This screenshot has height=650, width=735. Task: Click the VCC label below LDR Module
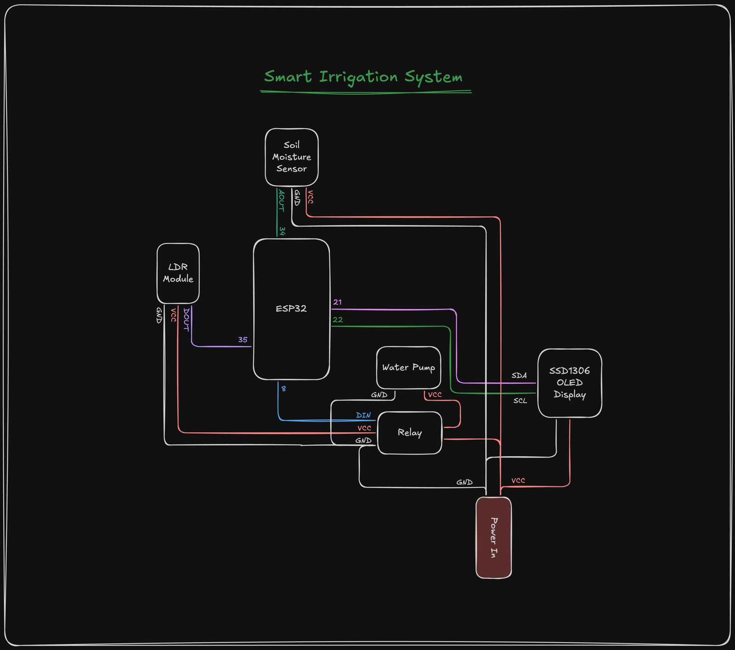click(174, 315)
